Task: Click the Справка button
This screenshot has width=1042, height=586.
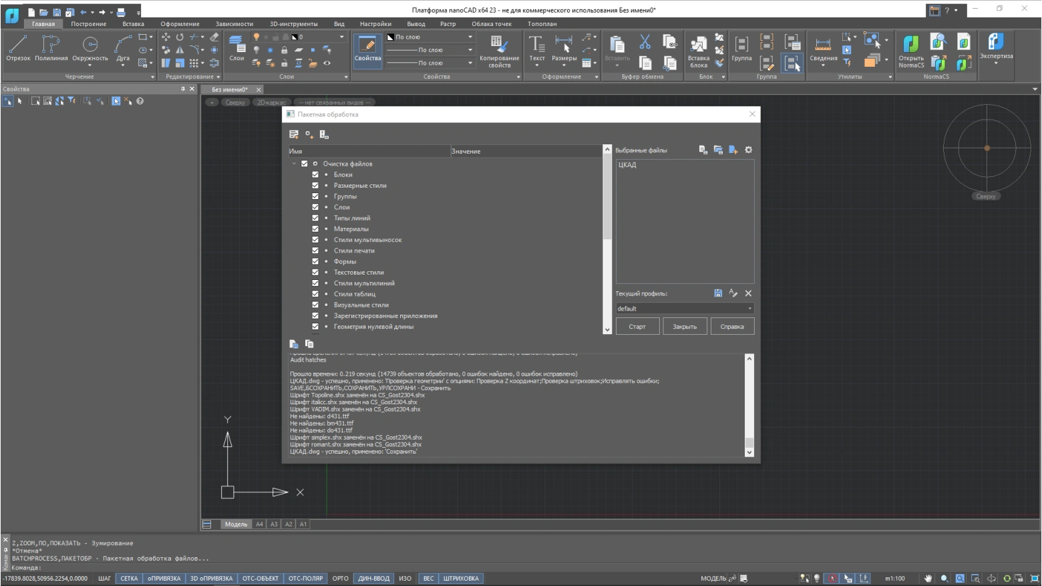Action: pyautogui.click(x=732, y=327)
